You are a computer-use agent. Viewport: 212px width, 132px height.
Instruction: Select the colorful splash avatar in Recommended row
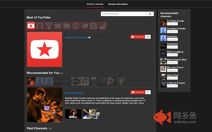click(85, 82)
